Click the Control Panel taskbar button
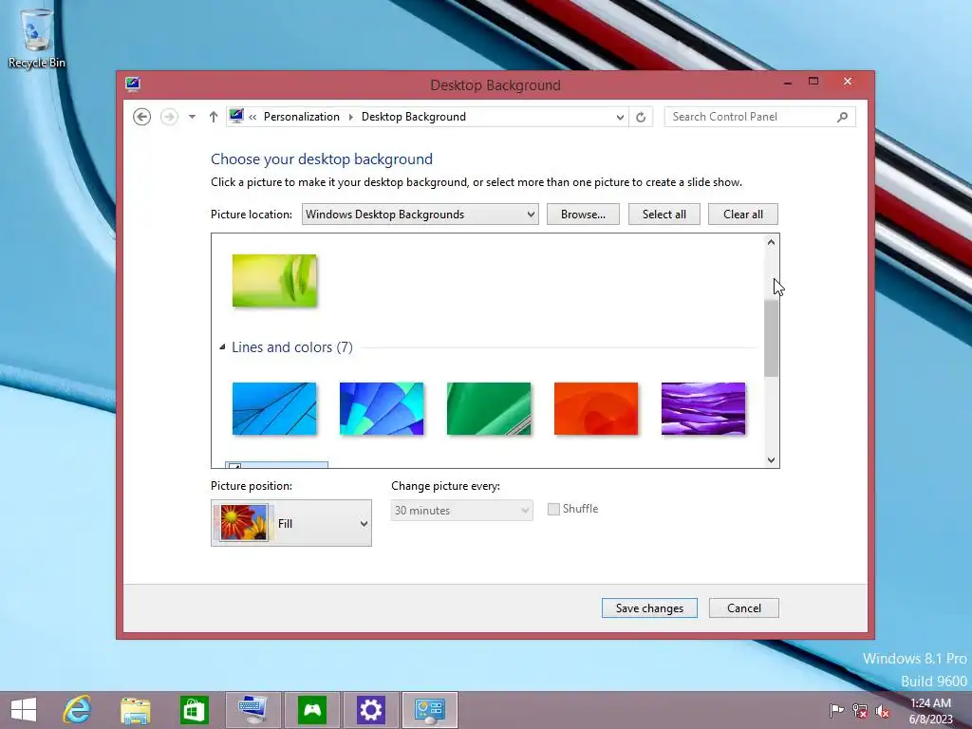The width and height of the screenshot is (972, 729). click(430, 710)
